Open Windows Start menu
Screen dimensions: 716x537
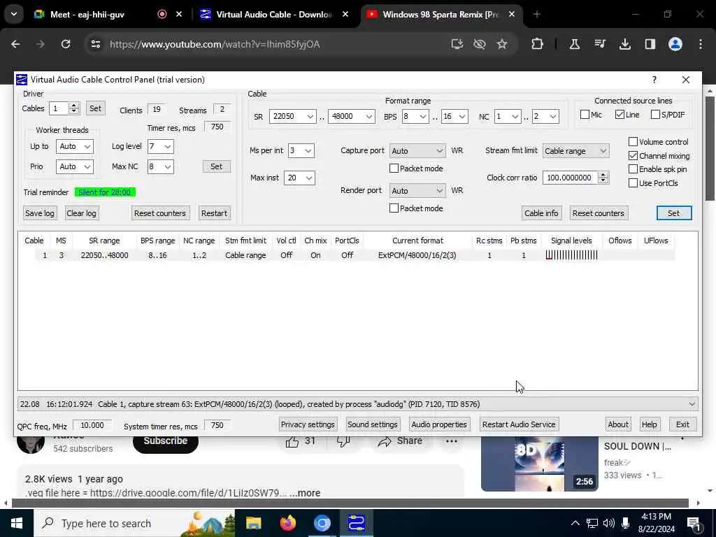tap(17, 523)
